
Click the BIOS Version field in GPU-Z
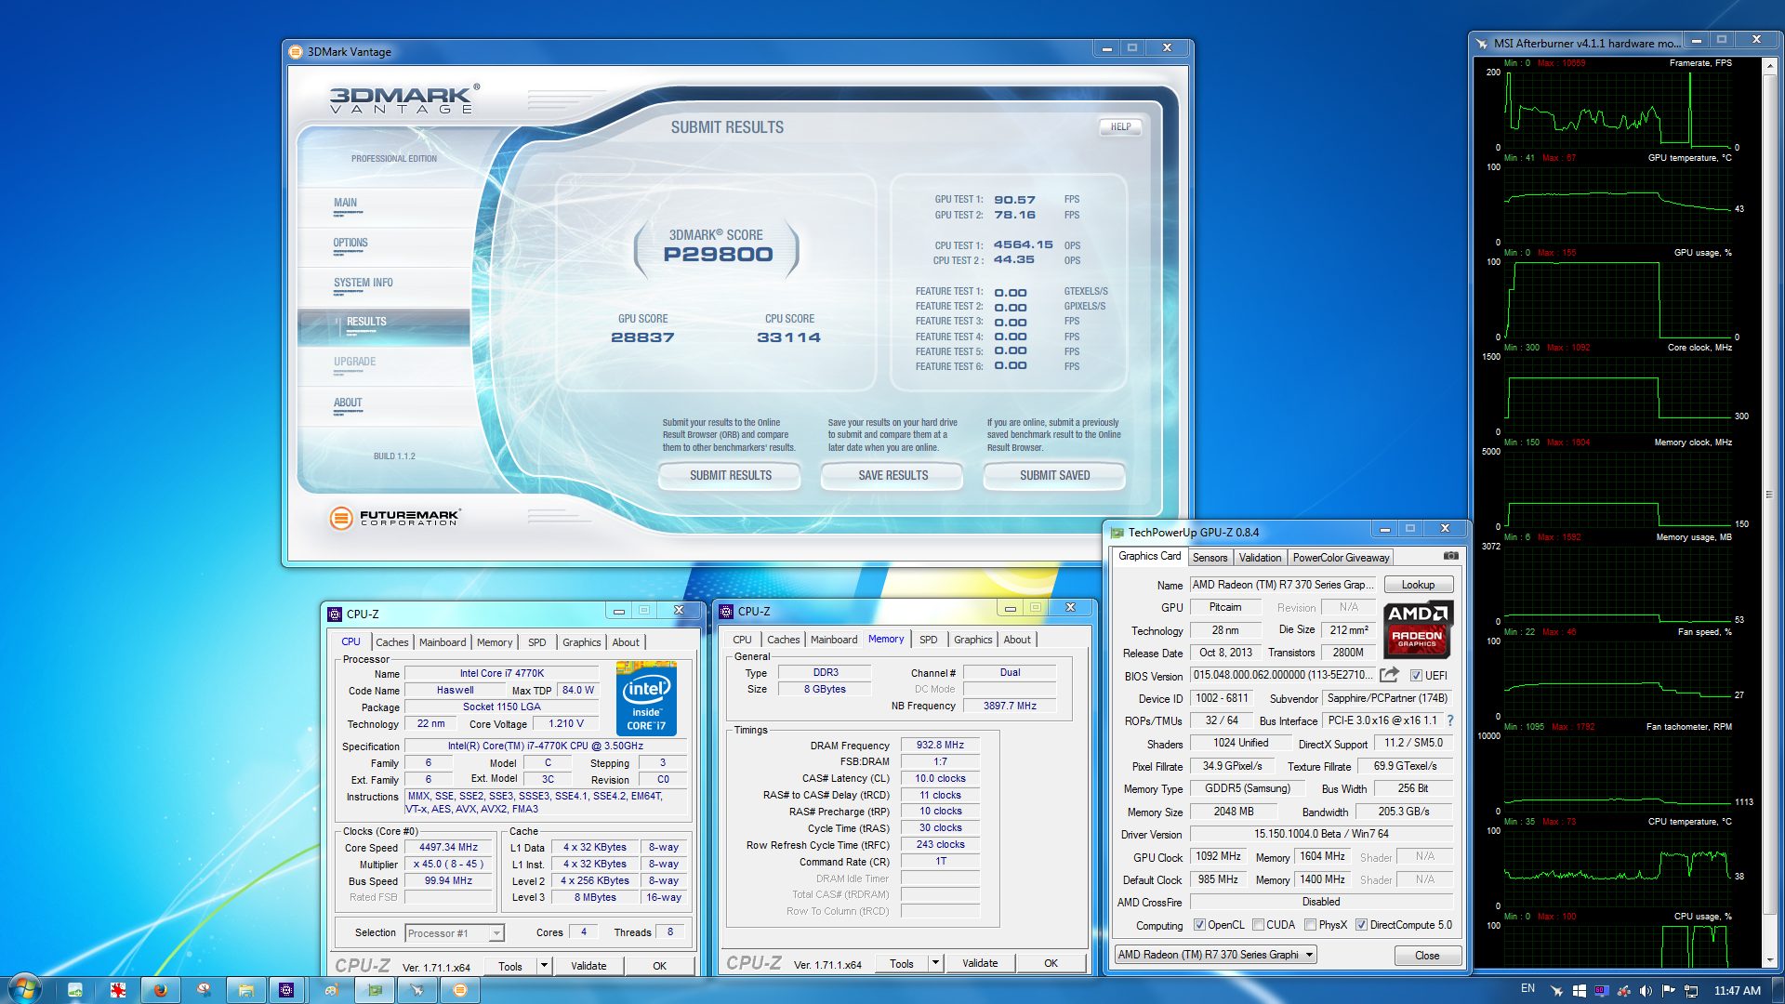[x=1282, y=676]
